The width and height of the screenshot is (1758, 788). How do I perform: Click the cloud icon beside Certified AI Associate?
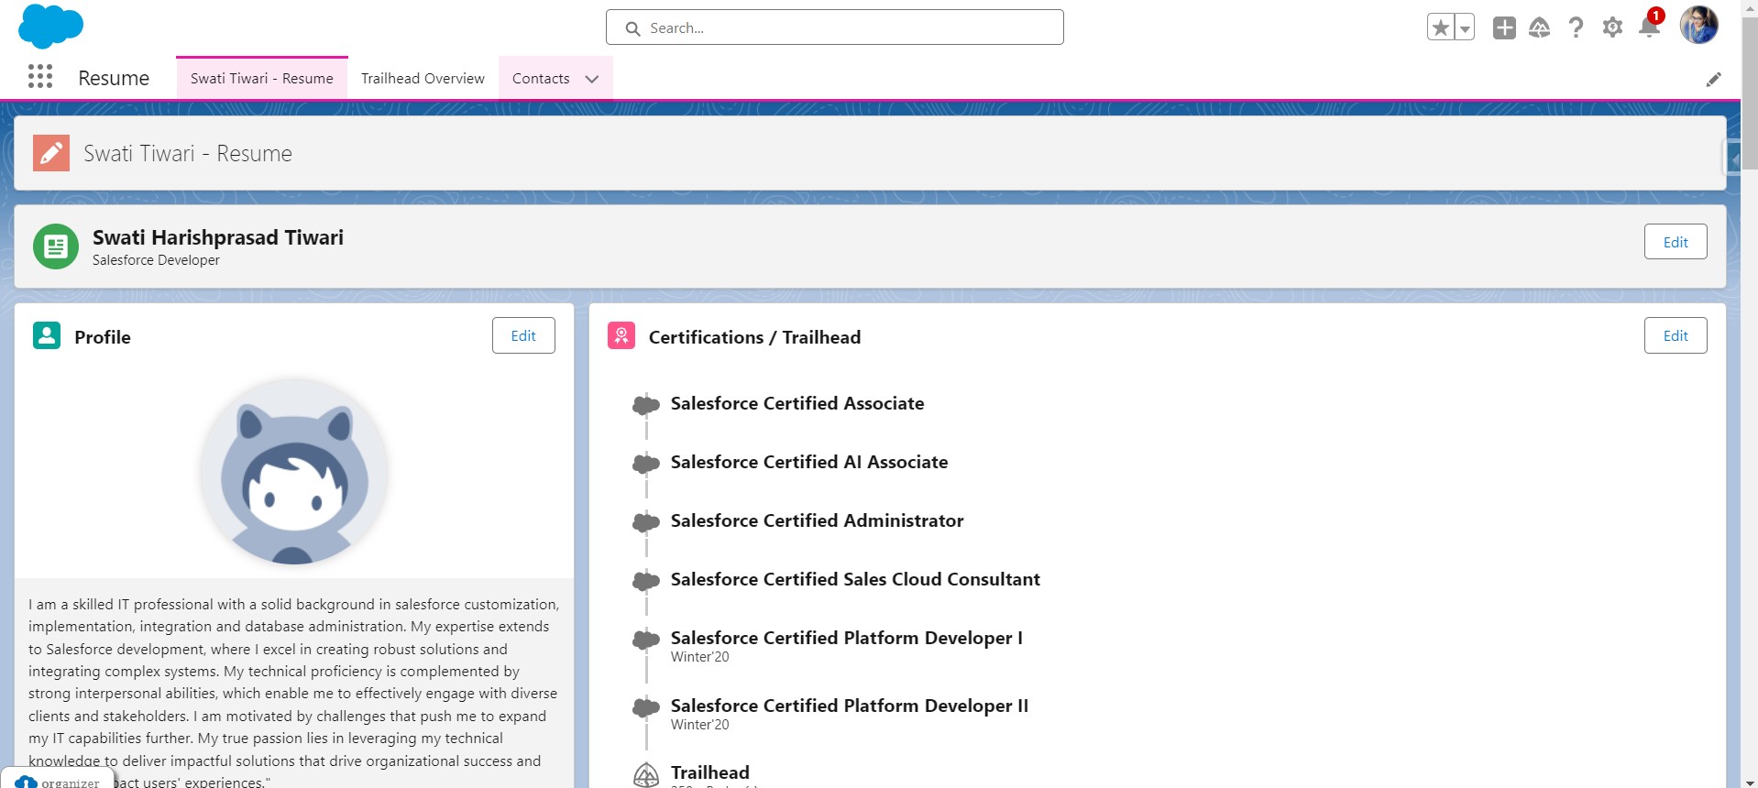[x=646, y=463]
